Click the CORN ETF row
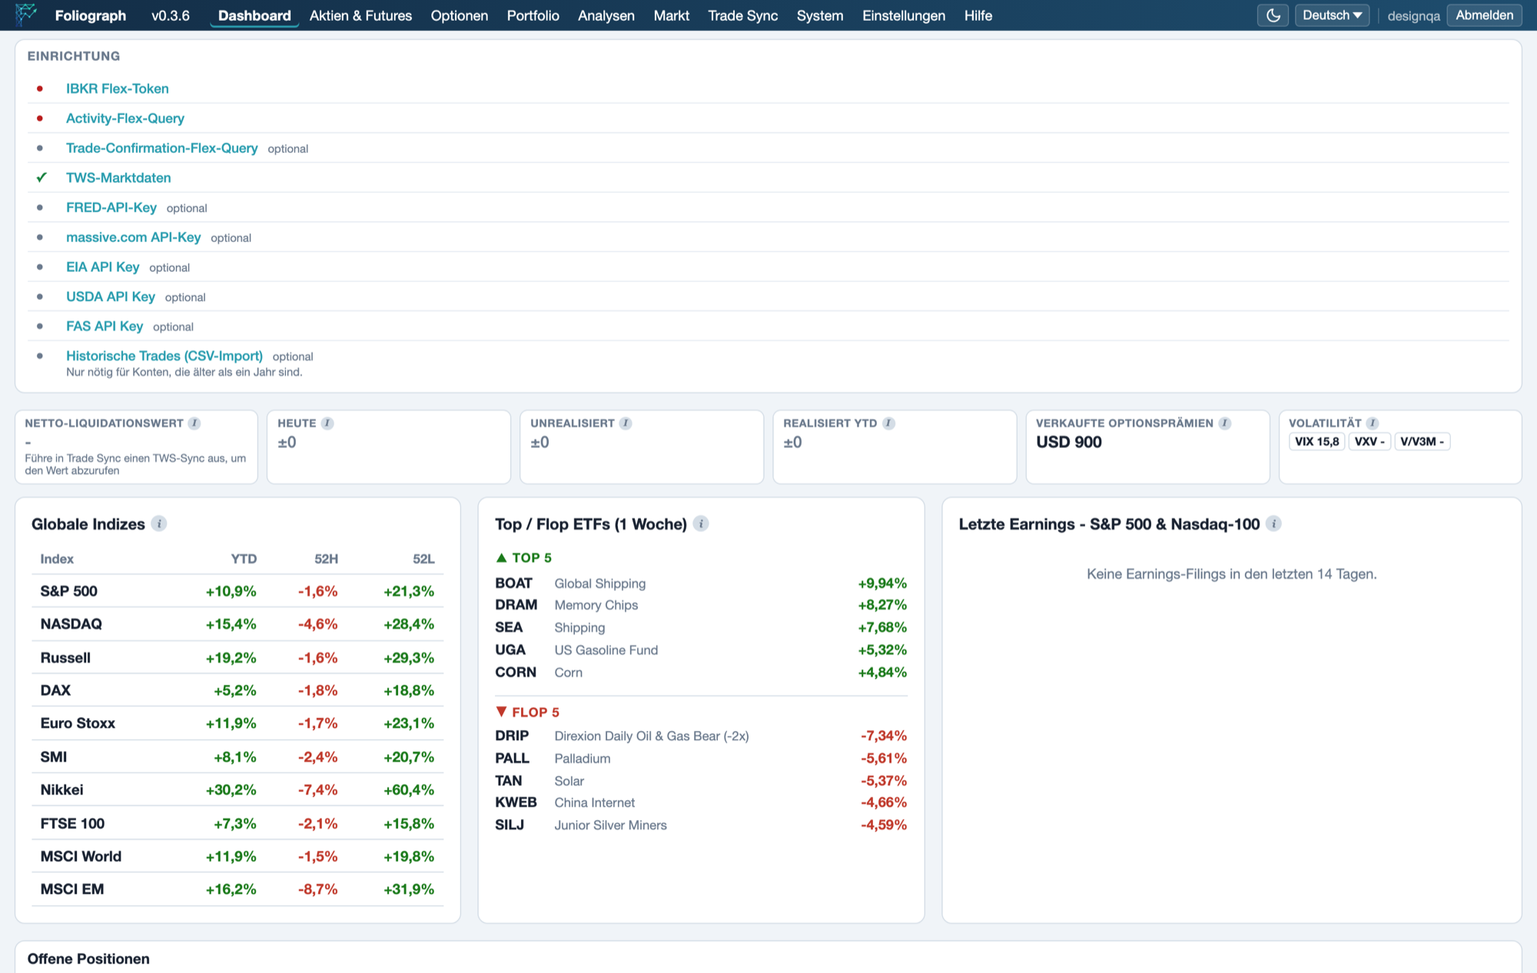The height and width of the screenshot is (973, 1537). pos(701,672)
